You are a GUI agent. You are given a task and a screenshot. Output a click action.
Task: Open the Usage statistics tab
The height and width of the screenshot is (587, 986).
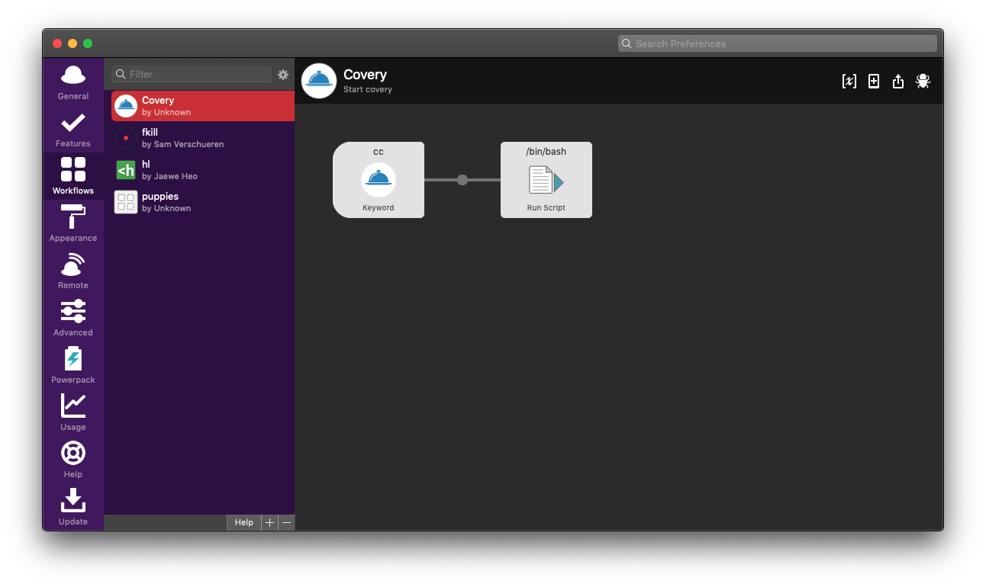click(73, 412)
